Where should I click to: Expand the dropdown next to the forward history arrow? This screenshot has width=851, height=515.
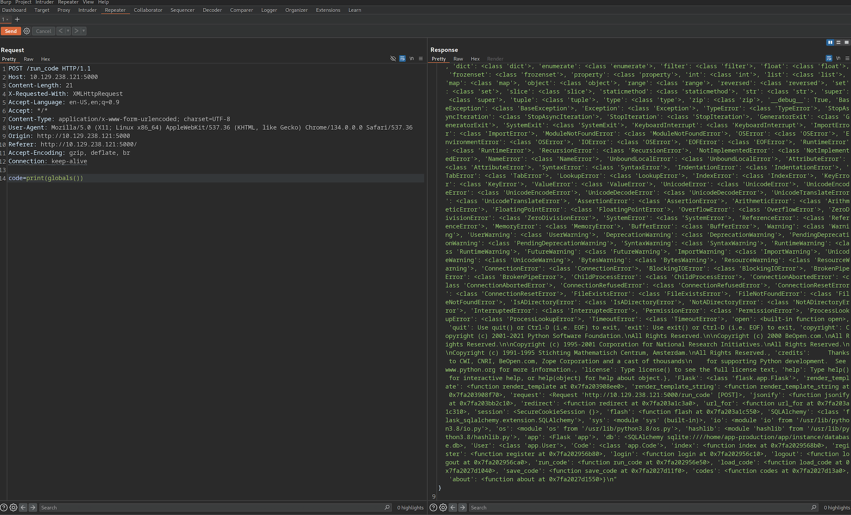[x=82, y=31]
